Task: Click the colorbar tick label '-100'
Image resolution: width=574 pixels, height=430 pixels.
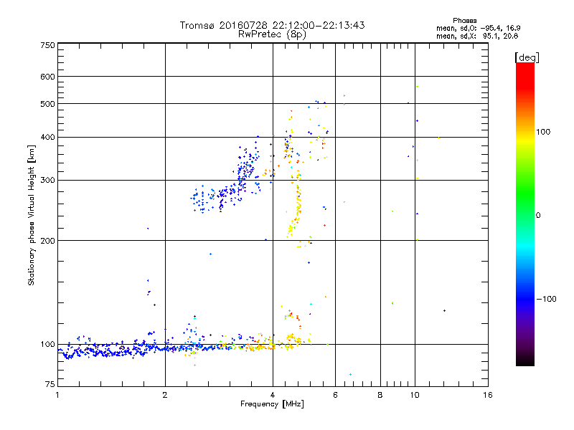Action: (x=546, y=299)
